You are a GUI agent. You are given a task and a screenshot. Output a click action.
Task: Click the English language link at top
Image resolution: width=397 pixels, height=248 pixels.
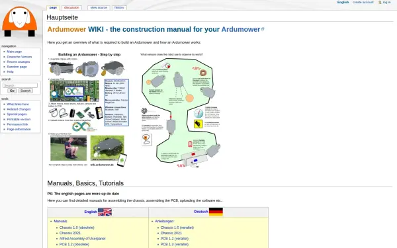point(343,2)
